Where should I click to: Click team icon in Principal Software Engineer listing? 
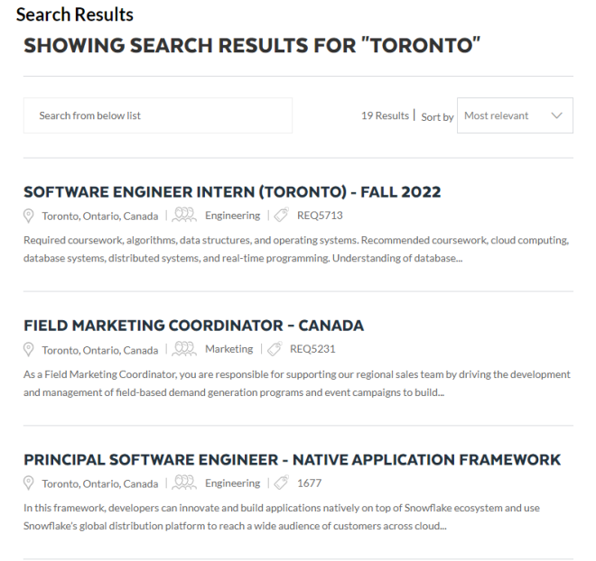(x=184, y=483)
